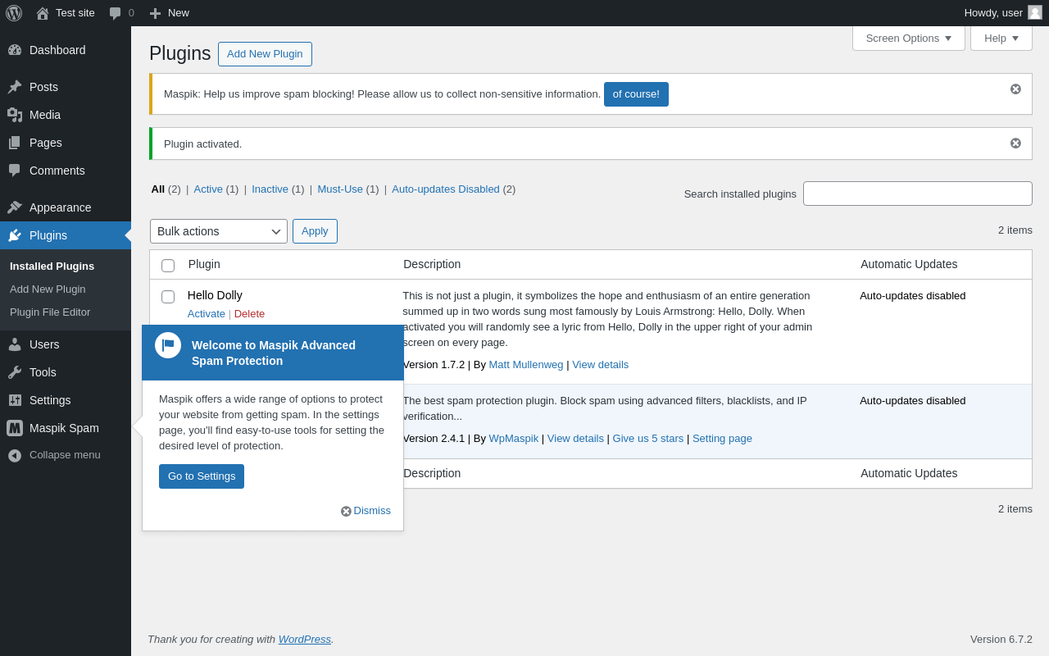
Task: Open the Bulk actions dropdown
Action: tap(219, 231)
